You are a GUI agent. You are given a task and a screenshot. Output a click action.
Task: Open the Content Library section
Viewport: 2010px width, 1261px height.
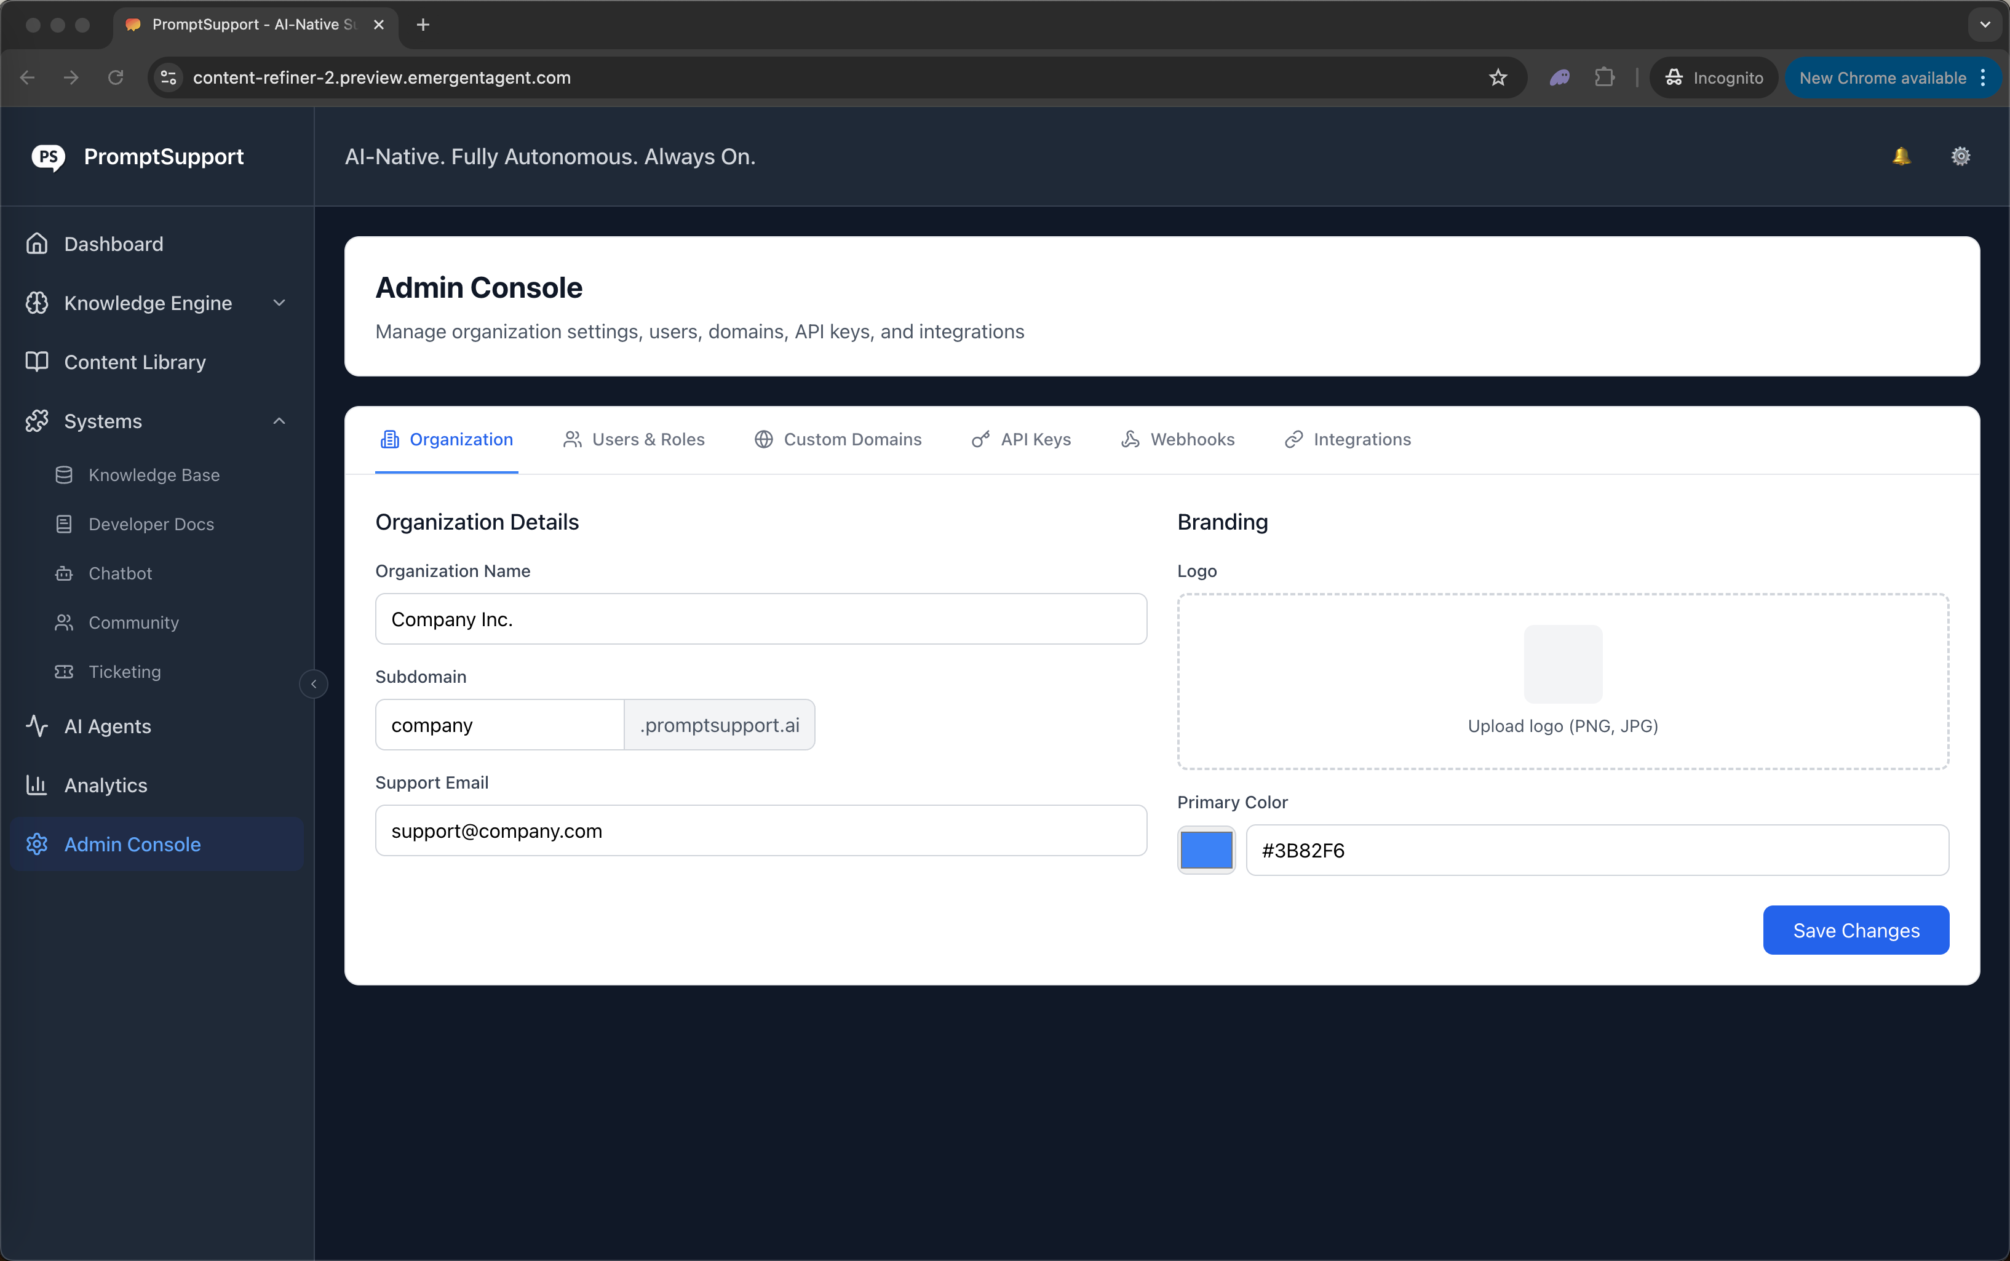click(x=134, y=362)
